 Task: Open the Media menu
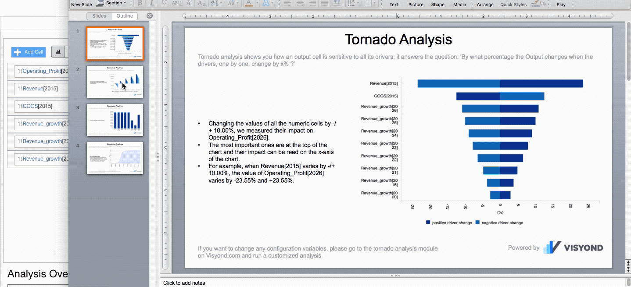(x=459, y=4)
